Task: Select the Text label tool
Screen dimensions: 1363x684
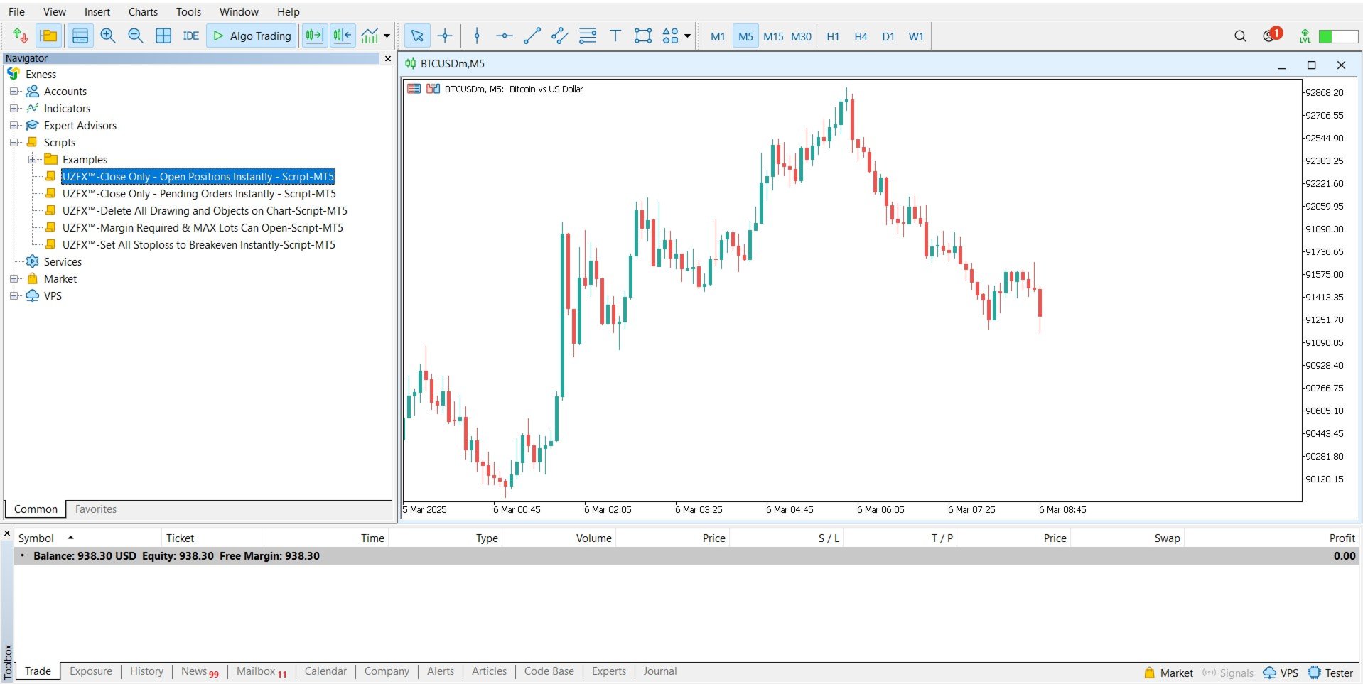Action: [x=615, y=36]
